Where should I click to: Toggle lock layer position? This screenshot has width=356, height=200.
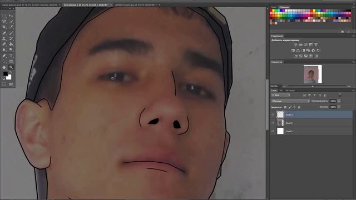pos(294,107)
